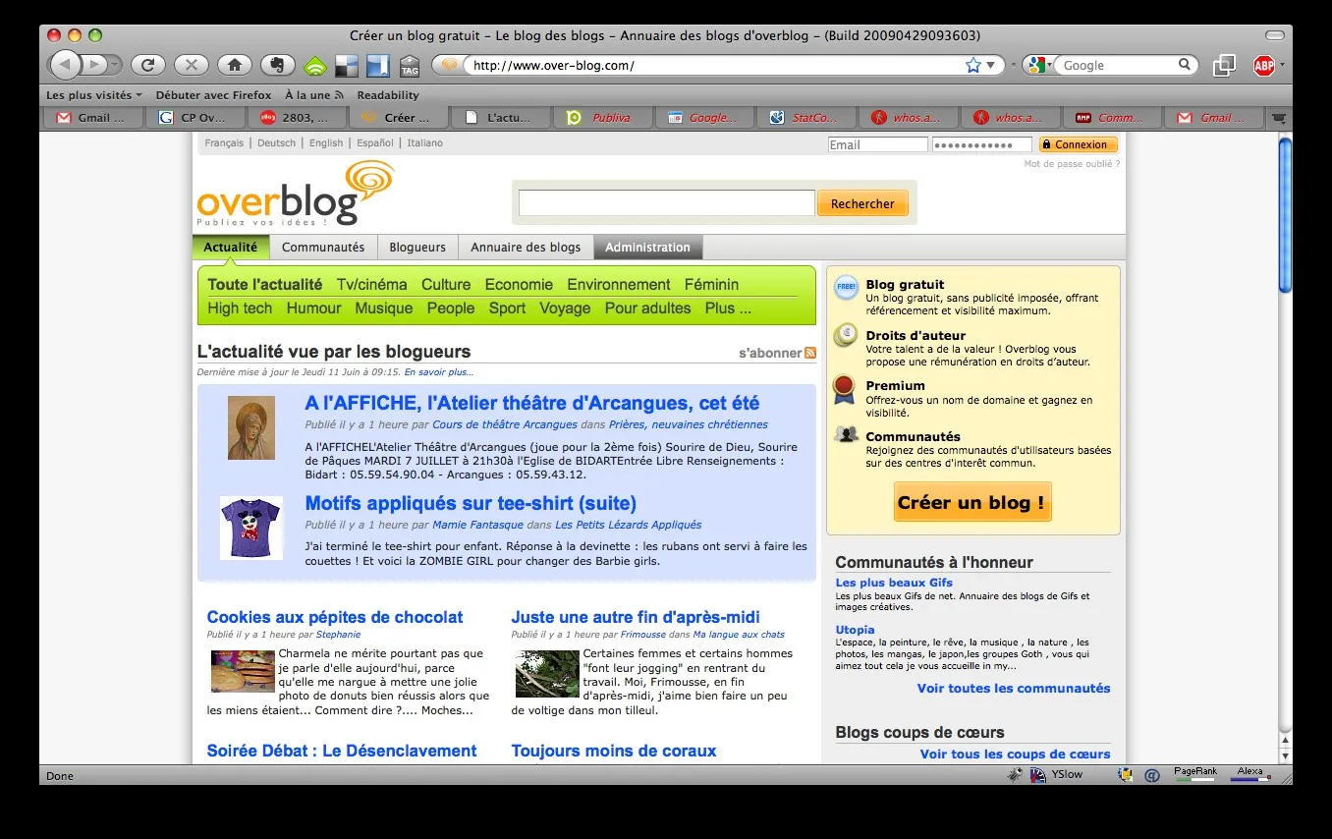1332x839 pixels.
Task: Click the blue bookmark-ribbon toolbar icon
Action: tap(378, 66)
